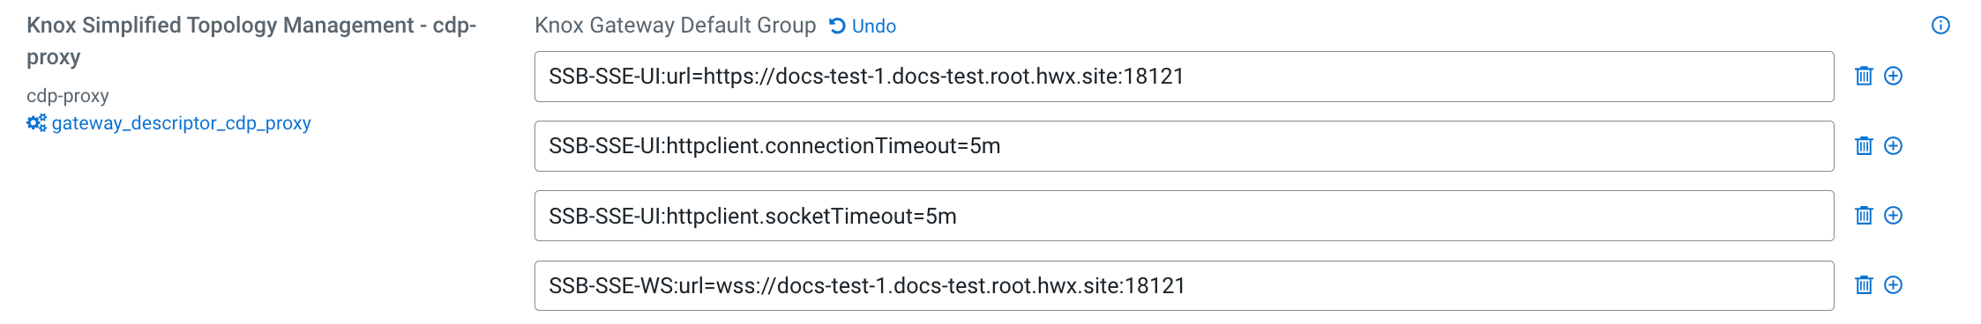The height and width of the screenshot is (324, 1981).
Task: Delete the socketTimeout=5m entry
Action: click(x=1864, y=215)
